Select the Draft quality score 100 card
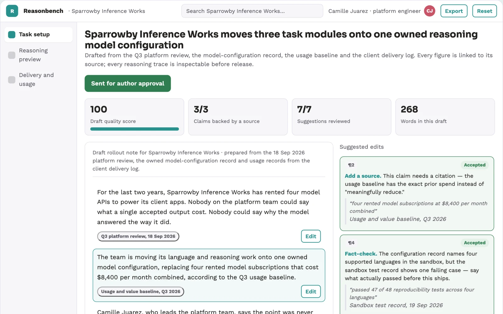This screenshot has height=314, width=503. (x=134, y=117)
